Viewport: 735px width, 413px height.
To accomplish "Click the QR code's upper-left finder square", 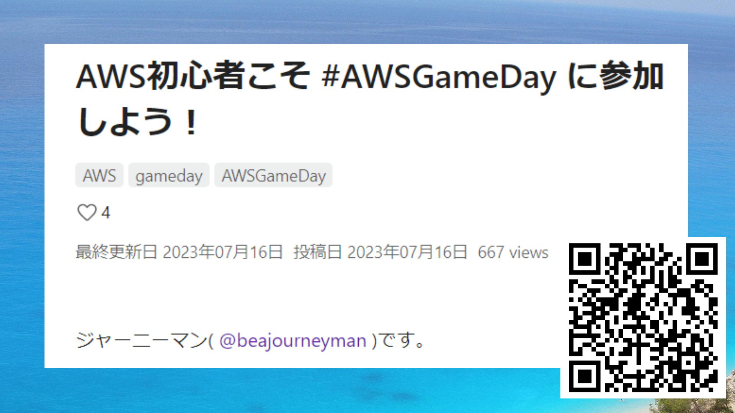I will [585, 259].
